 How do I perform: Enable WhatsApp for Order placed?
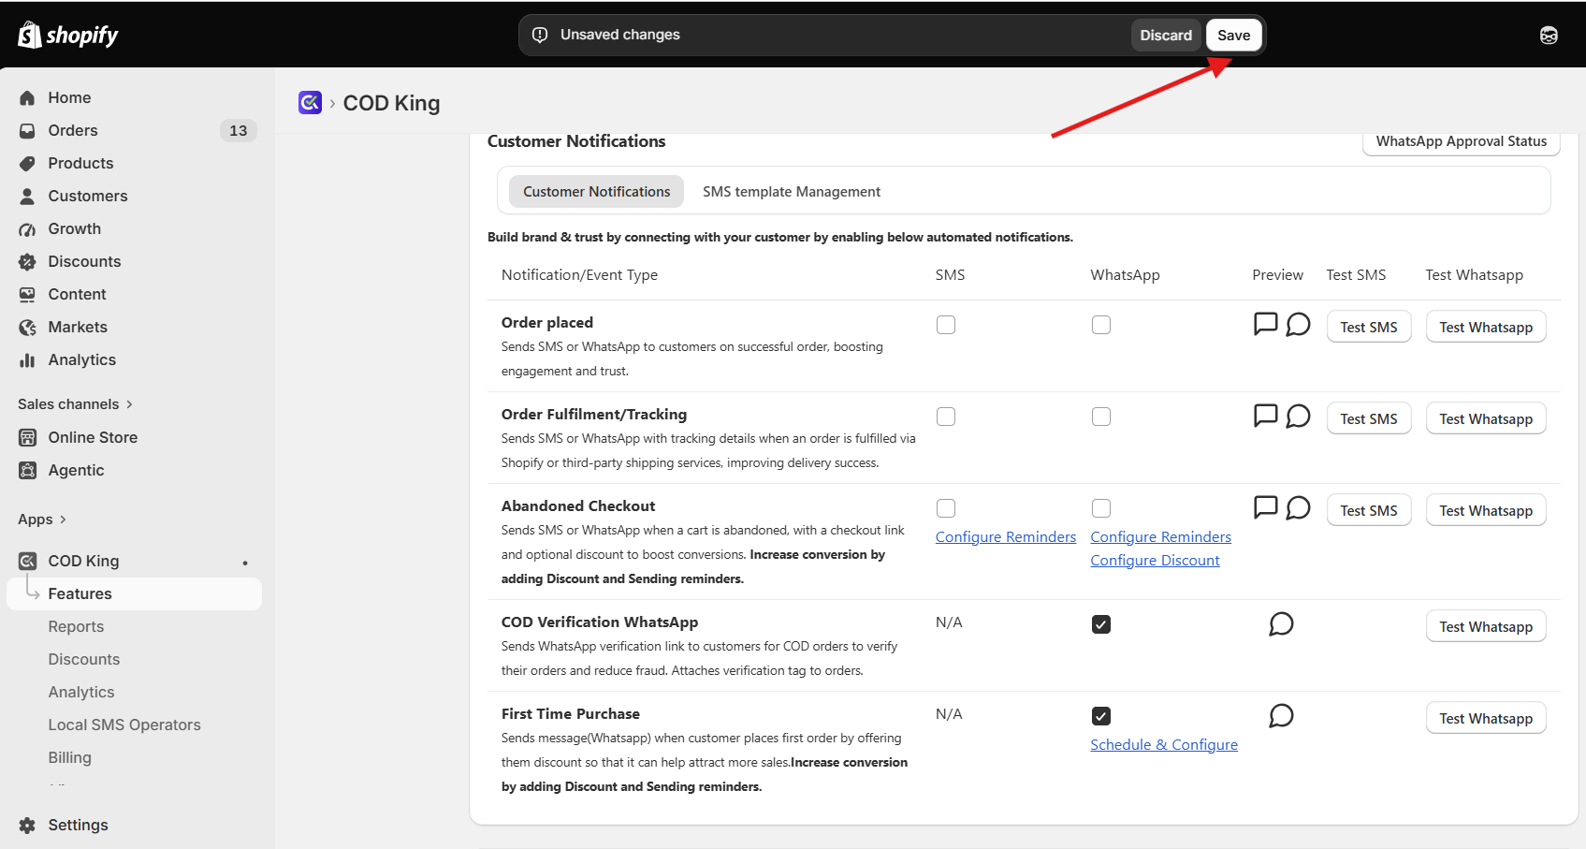tap(1101, 325)
